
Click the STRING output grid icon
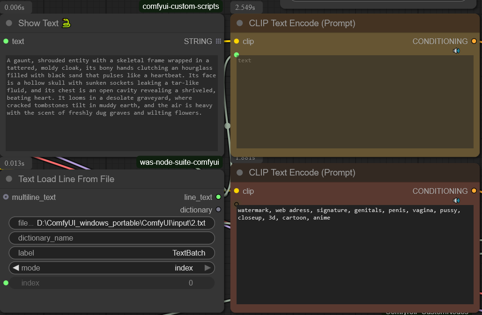tap(218, 41)
